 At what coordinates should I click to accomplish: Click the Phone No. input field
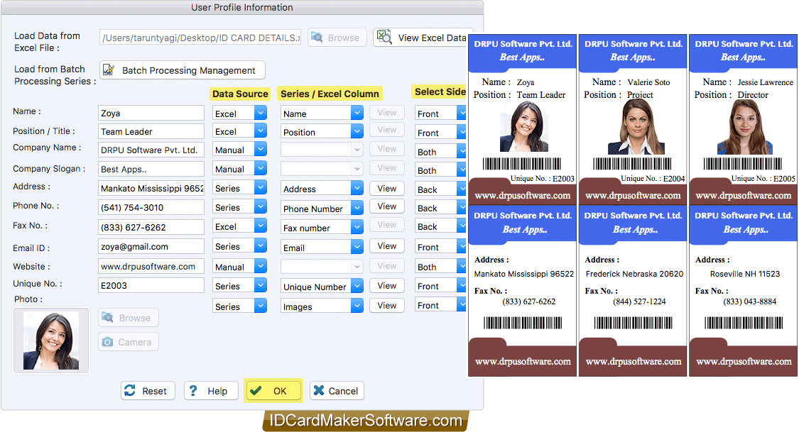pos(151,207)
